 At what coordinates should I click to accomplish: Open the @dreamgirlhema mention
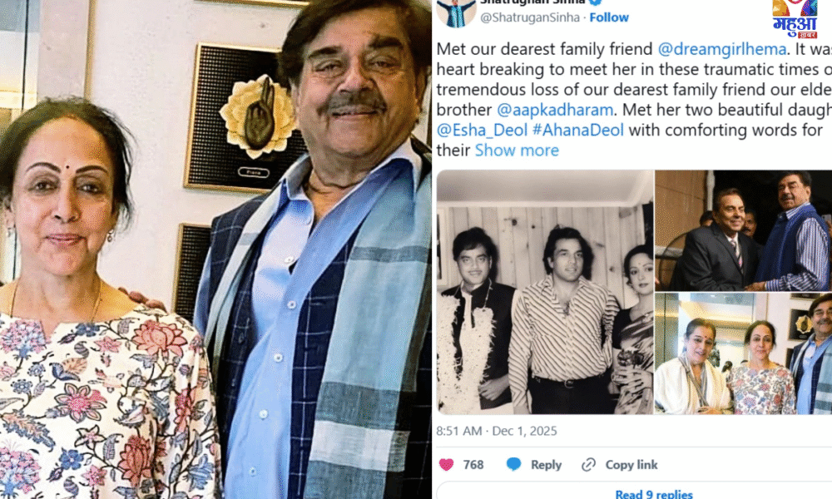721,49
